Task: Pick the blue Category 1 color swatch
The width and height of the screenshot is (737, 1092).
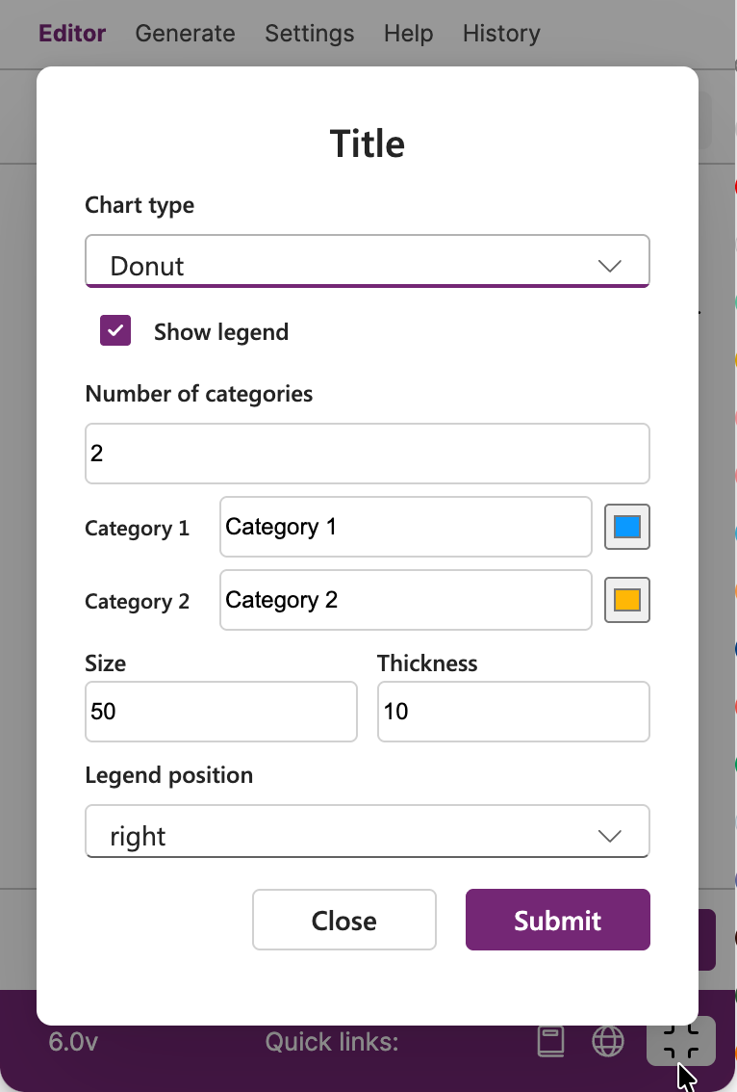Action: pyautogui.click(x=627, y=527)
